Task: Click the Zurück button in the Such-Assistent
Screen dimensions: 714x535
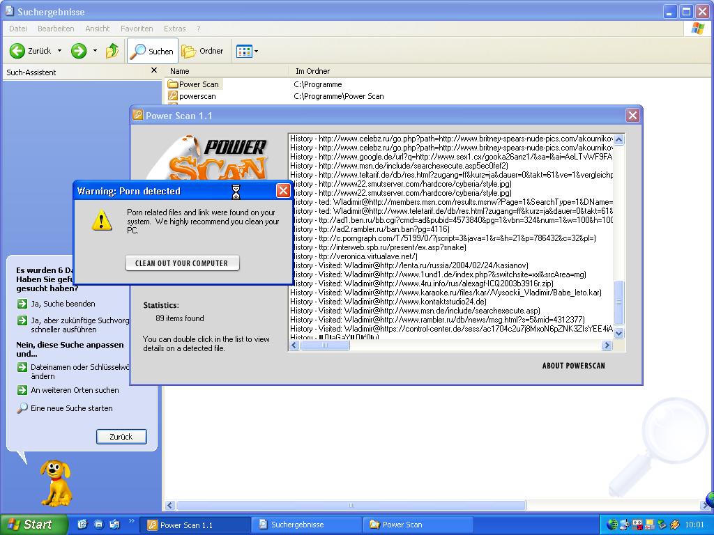Action: tap(121, 437)
